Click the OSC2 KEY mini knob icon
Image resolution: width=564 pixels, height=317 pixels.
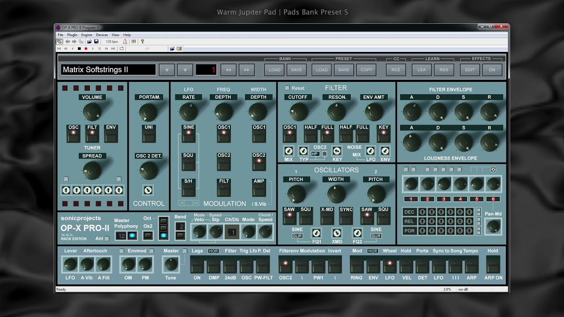pos(337,151)
